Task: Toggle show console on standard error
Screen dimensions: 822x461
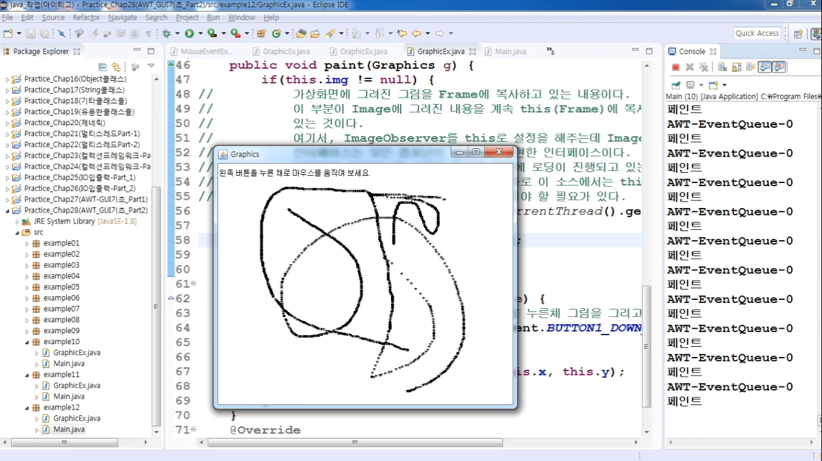Action: 779,67
